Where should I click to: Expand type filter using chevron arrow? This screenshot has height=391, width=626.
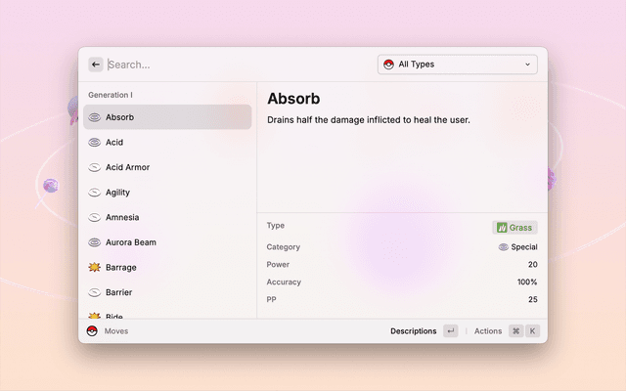pos(528,65)
